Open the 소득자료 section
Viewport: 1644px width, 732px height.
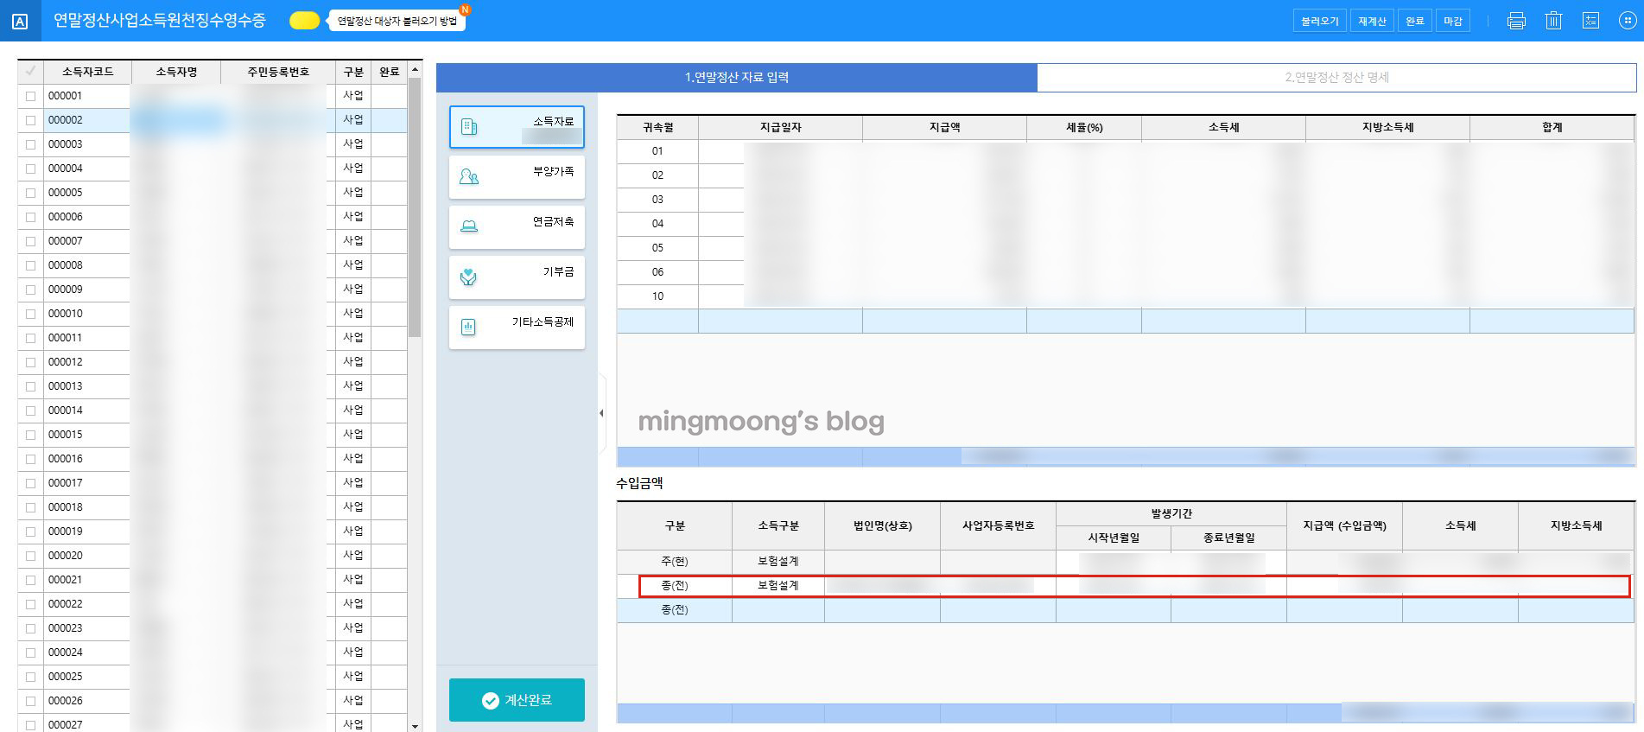pyautogui.click(x=517, y=127)
